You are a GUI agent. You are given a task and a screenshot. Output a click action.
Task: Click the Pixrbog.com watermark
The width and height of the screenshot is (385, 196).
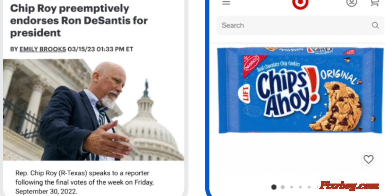(349, 186)
